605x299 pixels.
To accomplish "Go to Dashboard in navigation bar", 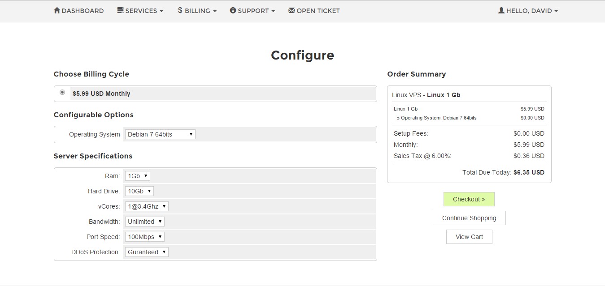I will tap(79, 11).
